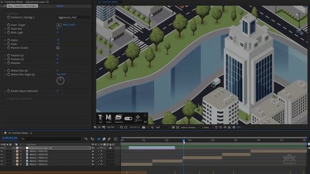Select the Adjustment Layer 33 bar in timeline

pyautogui.click(x=152, y=148)
